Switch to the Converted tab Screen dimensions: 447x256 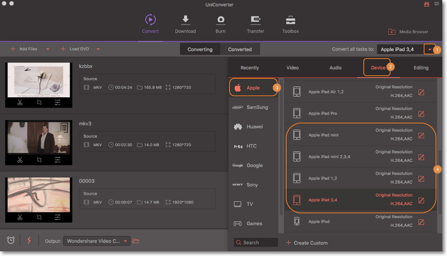(240, 49)
